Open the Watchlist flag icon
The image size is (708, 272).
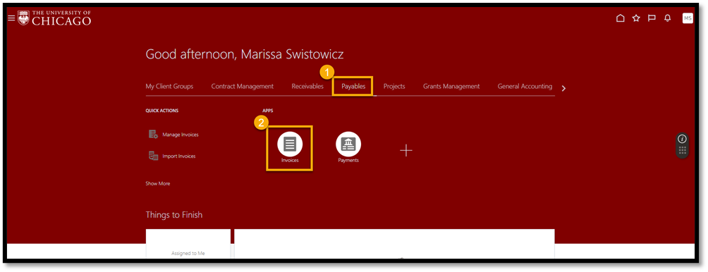click(652, 18)
